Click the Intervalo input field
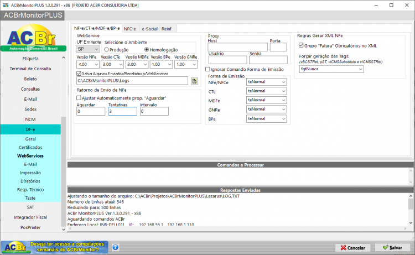Image resolution: width=415 pixels, height=255 pixels. tap(154, 111)
